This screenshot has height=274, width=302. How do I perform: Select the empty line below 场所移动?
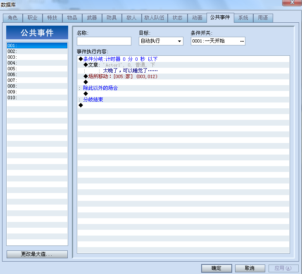[183, 82]
